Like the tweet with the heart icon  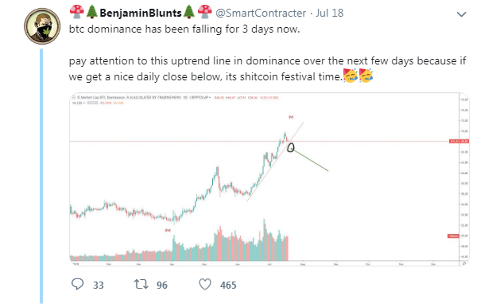tap(205, 284)
